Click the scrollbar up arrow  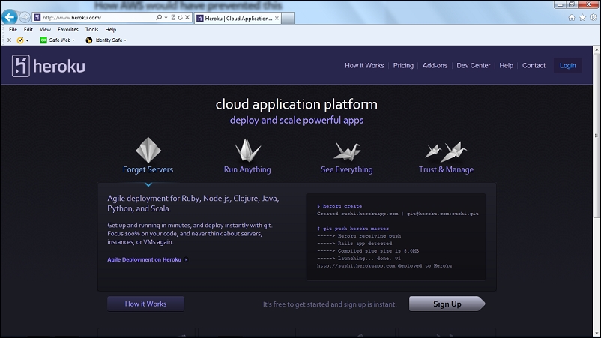tap(597, 49)
